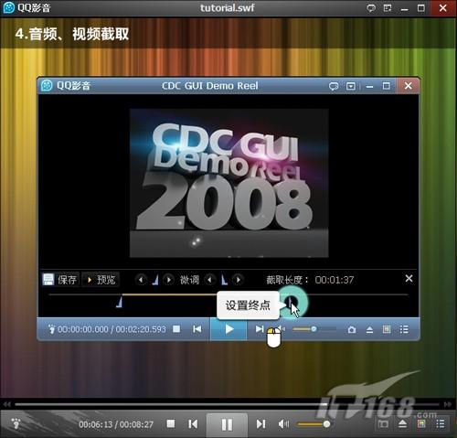Click the start marker on clip timeline
The height and width of the screenshot is (438, 457).
[120, 303]
